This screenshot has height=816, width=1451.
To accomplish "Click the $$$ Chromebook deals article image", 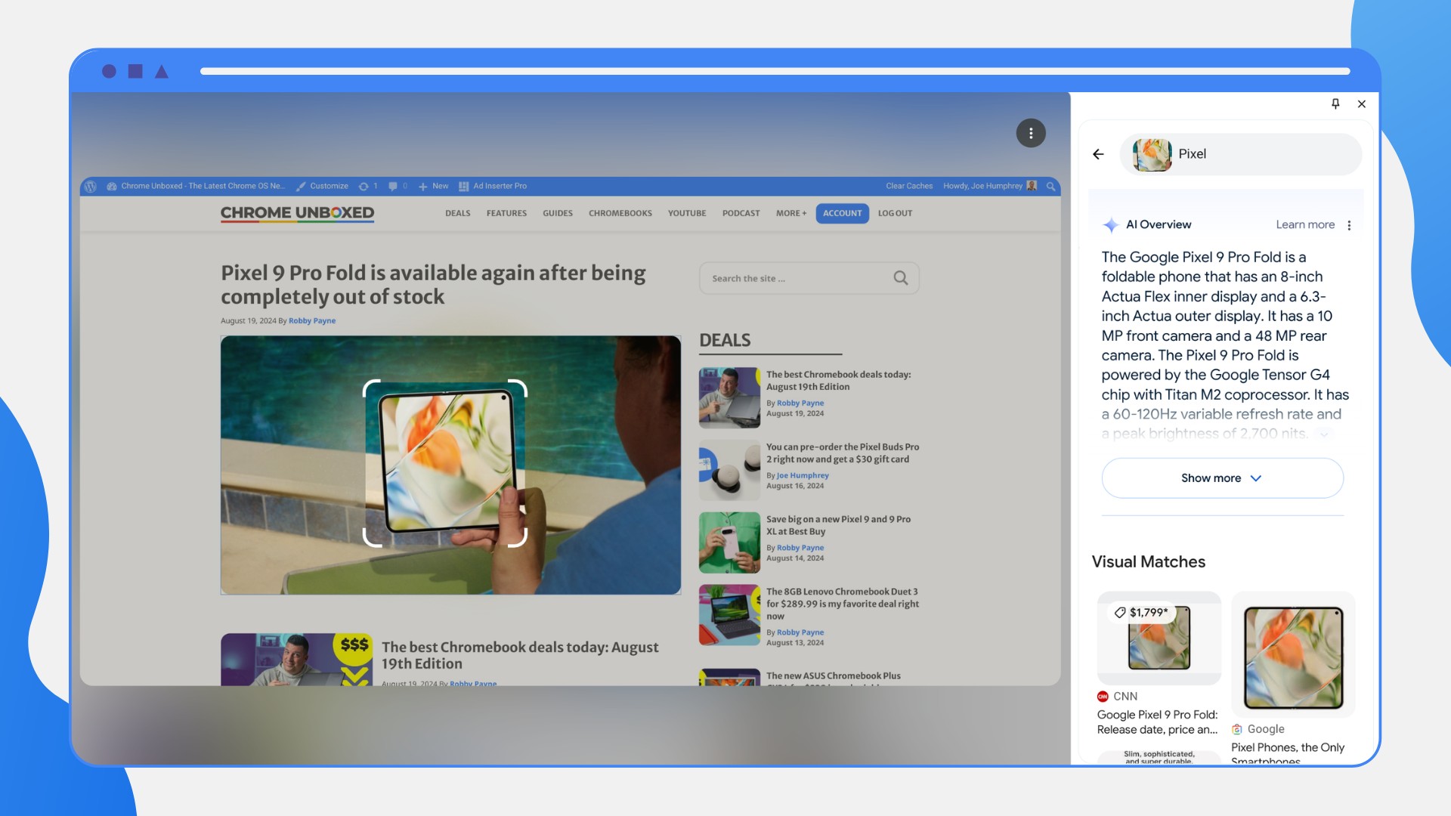I will 296,659.
